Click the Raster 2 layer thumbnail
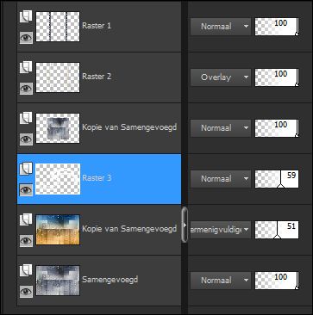 tap(58, 77)
